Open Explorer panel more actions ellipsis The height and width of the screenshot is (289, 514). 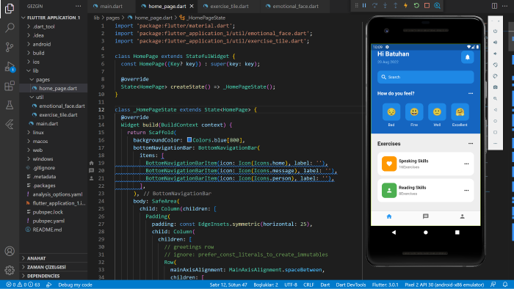coord(78,6)
